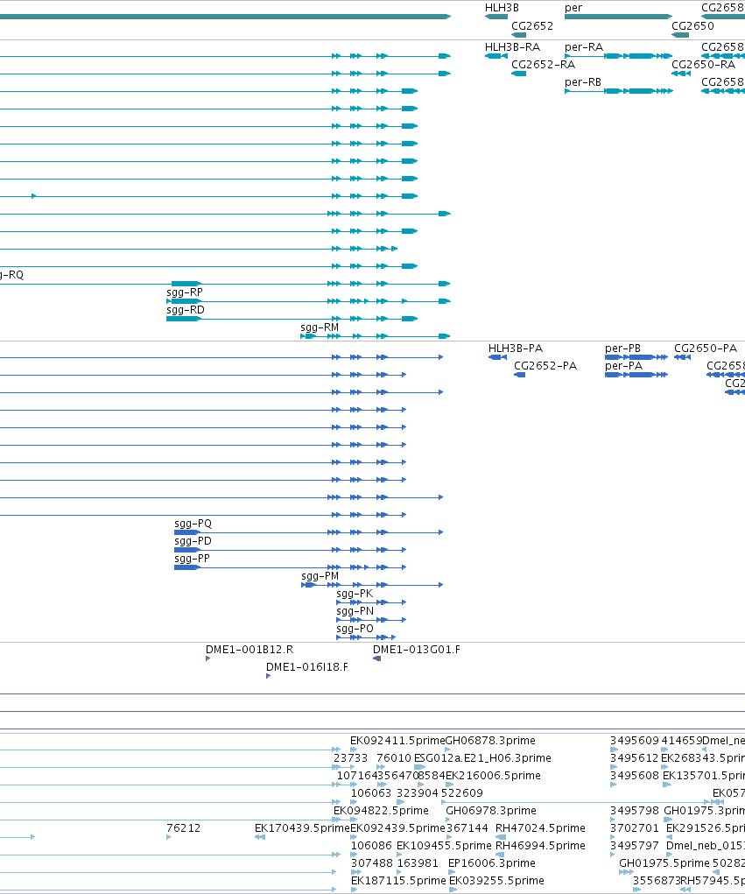Select the EK170439.5prime EST label
This screenshot has width=745, height=894.
(302, 828)
